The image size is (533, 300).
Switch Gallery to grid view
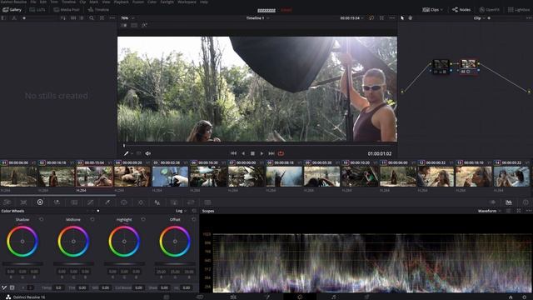[x=73, y=18]
